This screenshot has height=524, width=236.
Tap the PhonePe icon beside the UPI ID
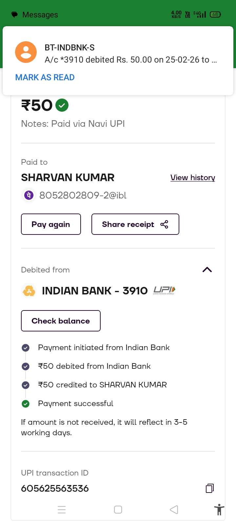(x=29, y=196)
